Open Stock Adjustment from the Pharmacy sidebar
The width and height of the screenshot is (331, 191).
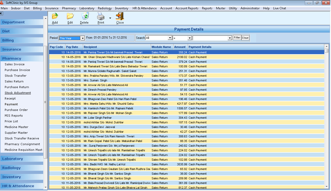click(x=18, y=93)
